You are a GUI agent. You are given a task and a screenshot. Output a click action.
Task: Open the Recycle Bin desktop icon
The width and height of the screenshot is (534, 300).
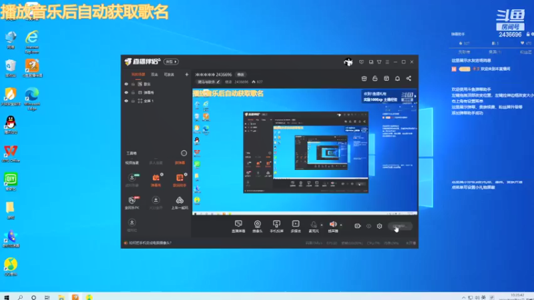click(x=11, y=69)
